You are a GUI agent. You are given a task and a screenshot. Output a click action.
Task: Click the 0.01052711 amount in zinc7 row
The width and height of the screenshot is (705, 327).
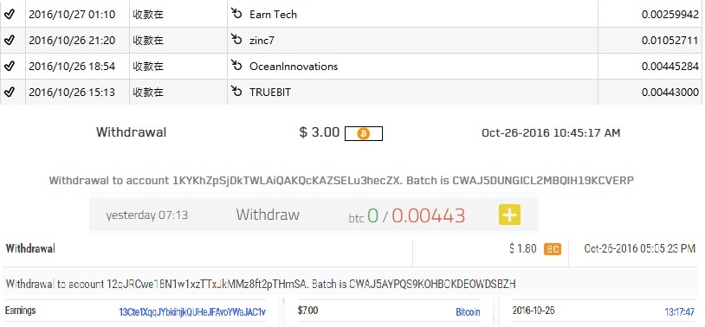point(670,41)
